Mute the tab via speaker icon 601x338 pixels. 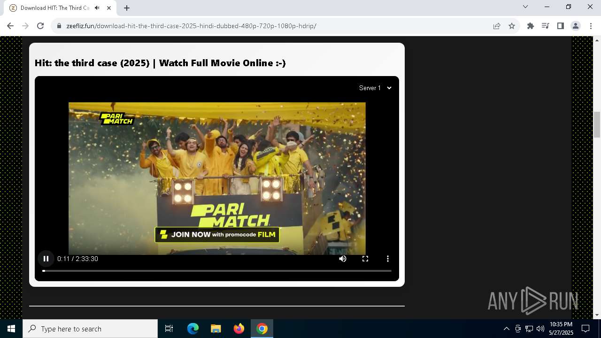coord(97,8)
